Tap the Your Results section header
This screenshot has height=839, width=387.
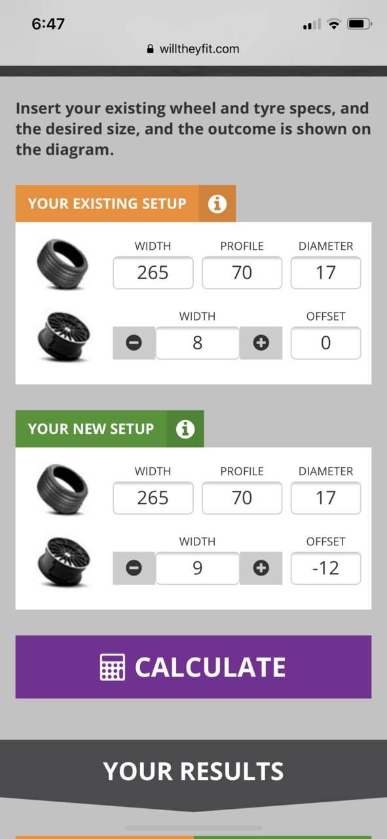[193, 771]
